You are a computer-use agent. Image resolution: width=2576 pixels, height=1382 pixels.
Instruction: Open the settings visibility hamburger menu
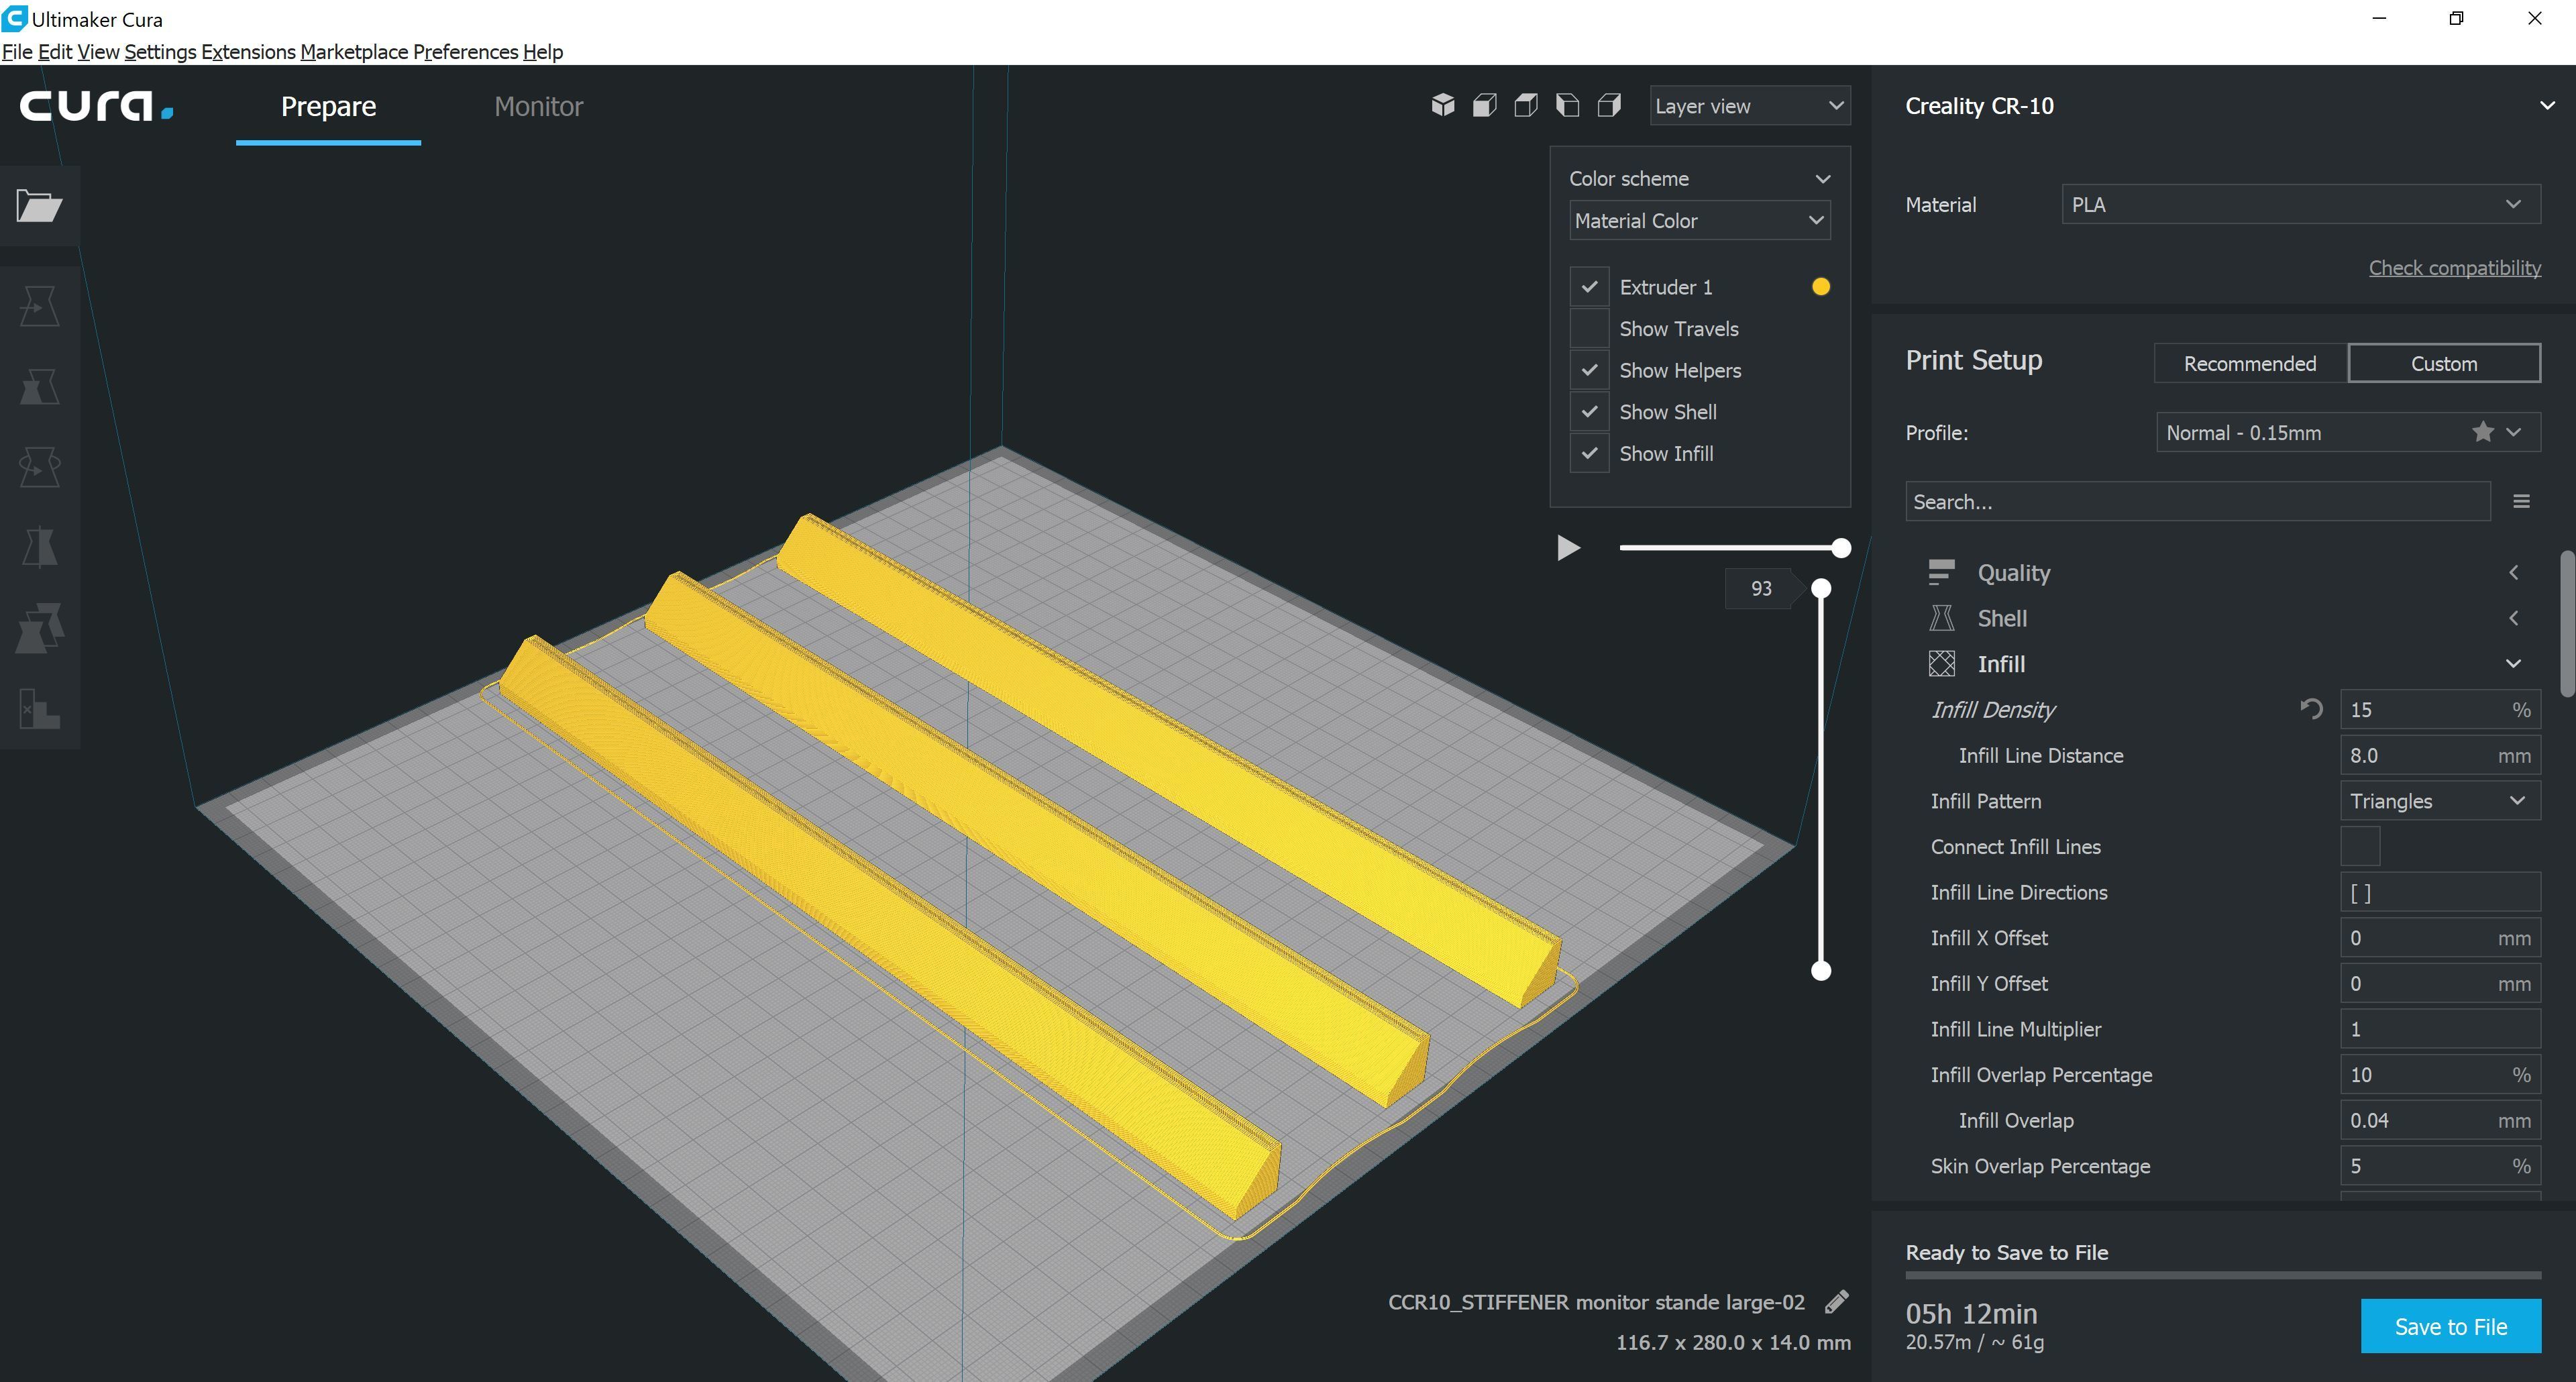(2521, 501)
